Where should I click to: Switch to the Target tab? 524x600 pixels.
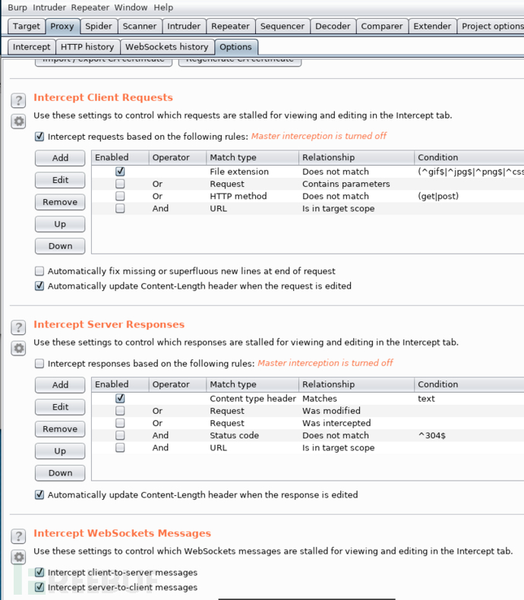click(x=27, y=26)
